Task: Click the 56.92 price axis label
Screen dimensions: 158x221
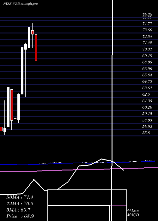Action: tap(147, 126)
